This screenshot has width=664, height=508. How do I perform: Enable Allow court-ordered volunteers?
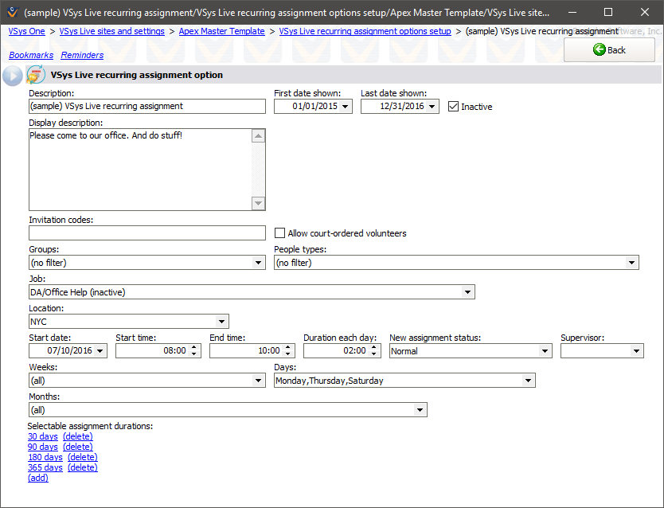pos(279,233)
